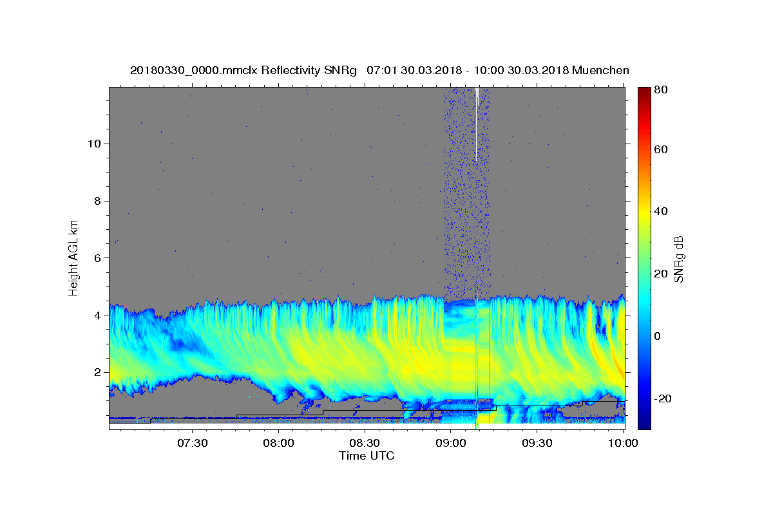Click the plot title text at the top

pyautogui.click(x=379, y=70)
